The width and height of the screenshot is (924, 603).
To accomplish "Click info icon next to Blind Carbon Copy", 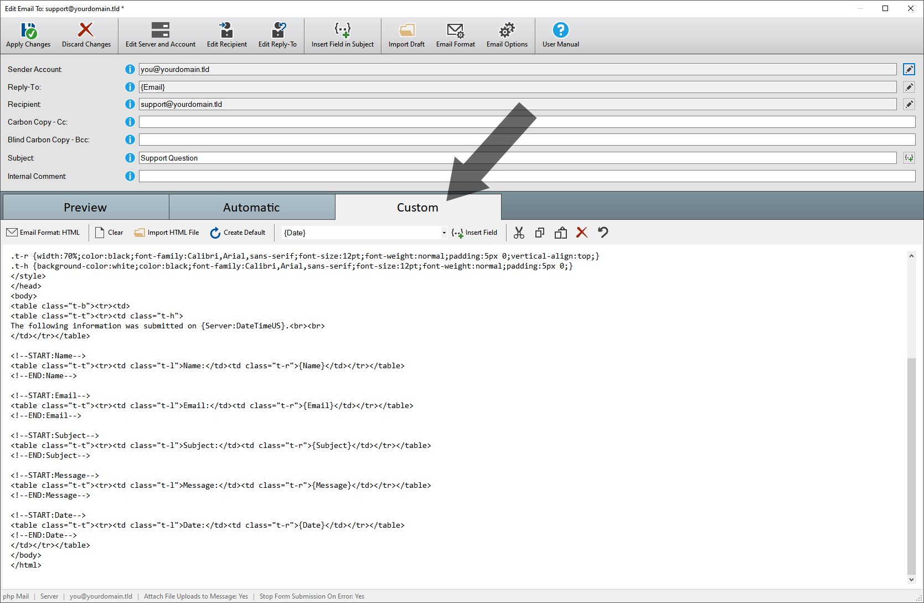I will pyautogui.click(x=130, y=140).
